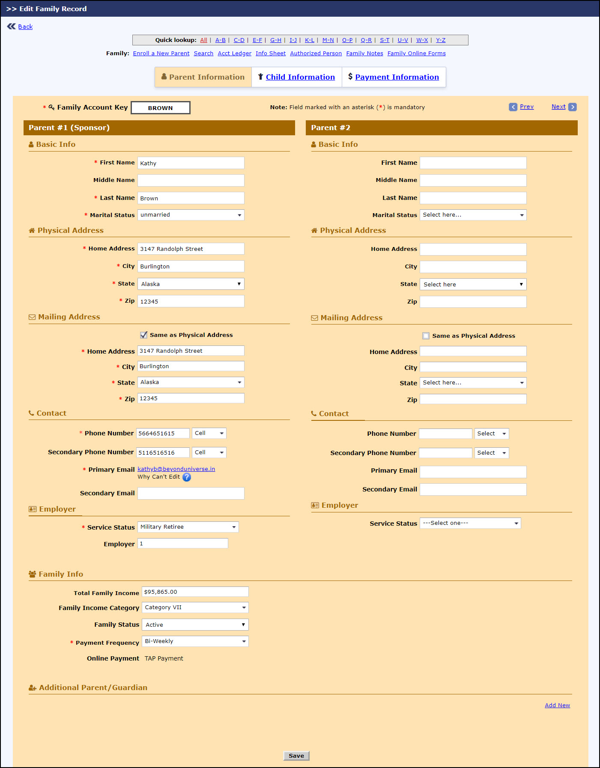Click the Next arrow icon
This screenshot has width=600, height=768.
click(x=572, y=107)
